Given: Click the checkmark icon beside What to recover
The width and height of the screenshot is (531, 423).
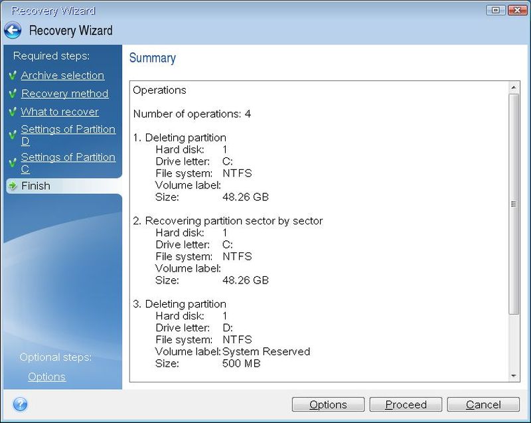Looking at the screenshot, I should (13, 112).
